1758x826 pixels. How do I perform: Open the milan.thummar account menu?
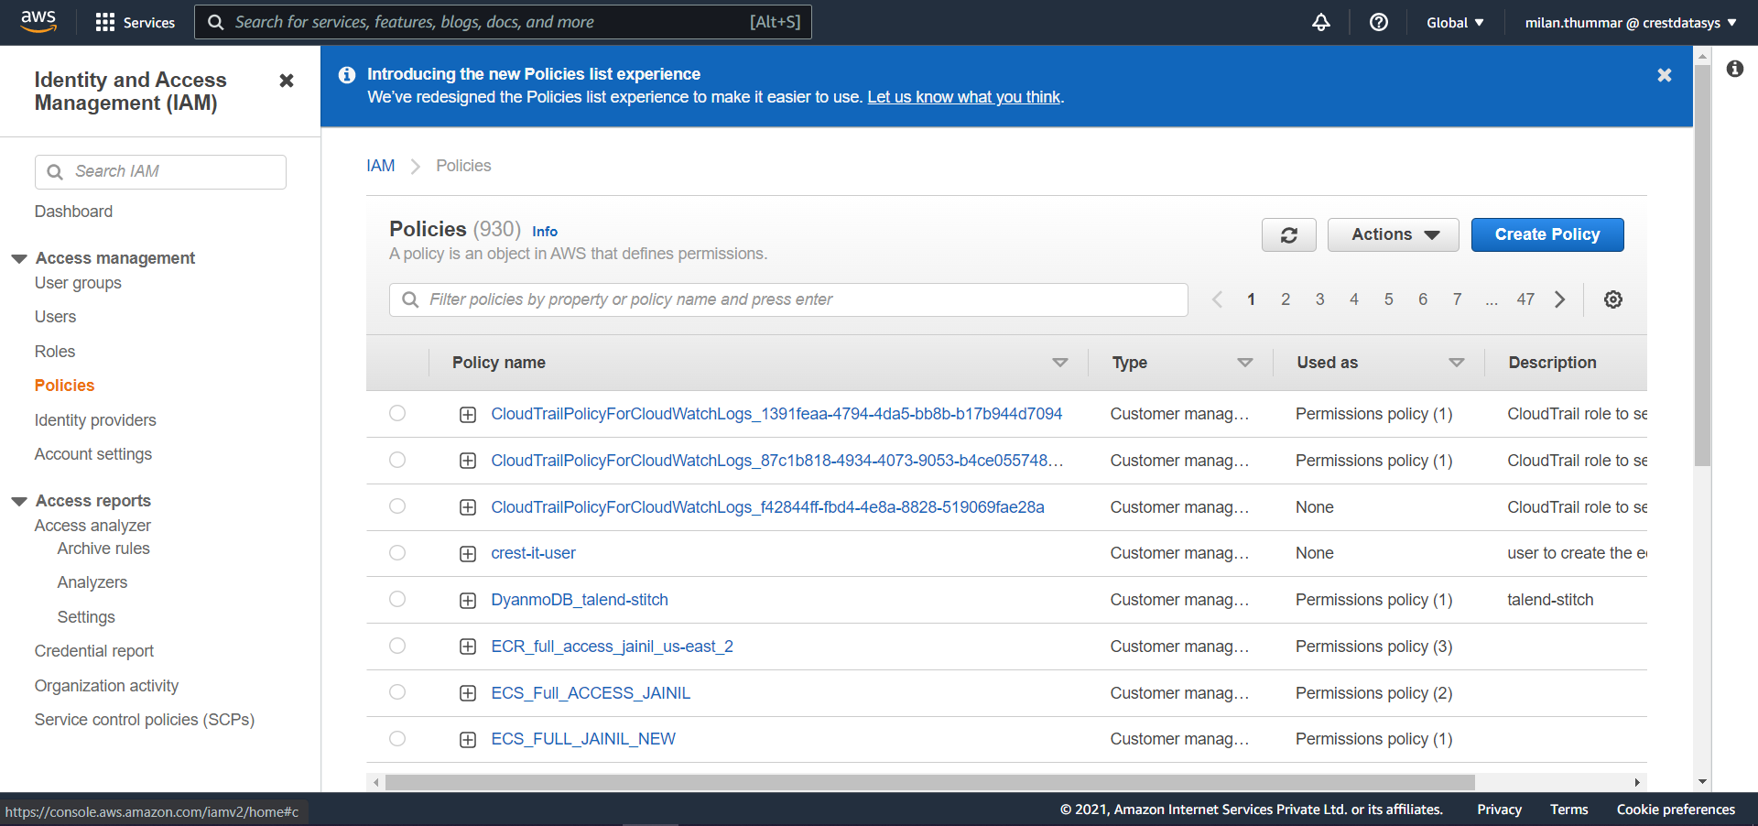1631,23
